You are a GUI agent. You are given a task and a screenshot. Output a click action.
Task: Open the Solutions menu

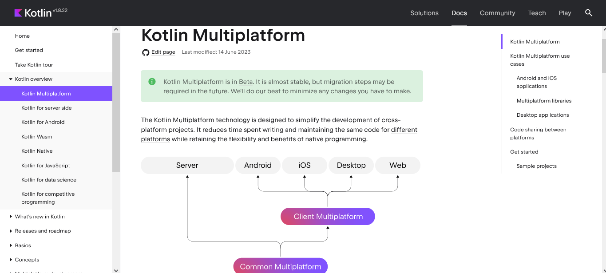(424, 13)
